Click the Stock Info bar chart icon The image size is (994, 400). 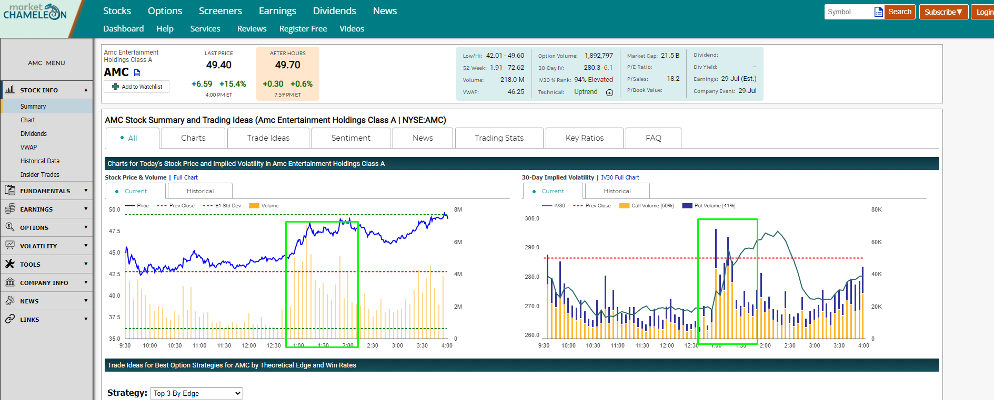[10, 89]
